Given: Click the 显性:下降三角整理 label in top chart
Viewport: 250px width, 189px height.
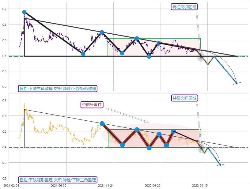Looking at the screenshot, I should (x=58, y=89).
